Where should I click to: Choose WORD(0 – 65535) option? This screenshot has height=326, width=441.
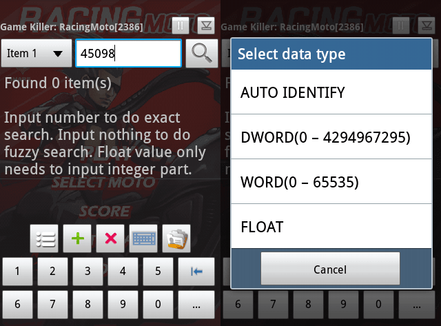[331, 182]
